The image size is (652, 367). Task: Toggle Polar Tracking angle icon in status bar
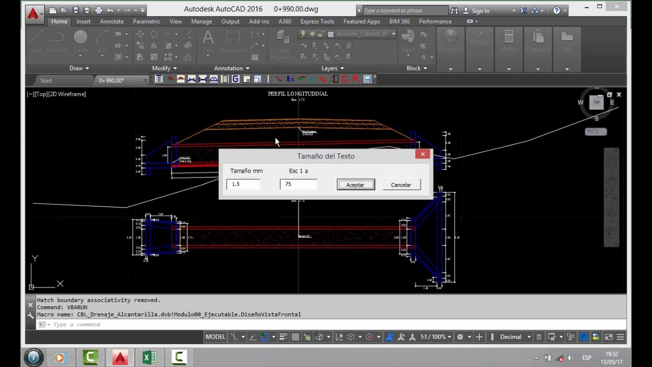tap(253, 337)
